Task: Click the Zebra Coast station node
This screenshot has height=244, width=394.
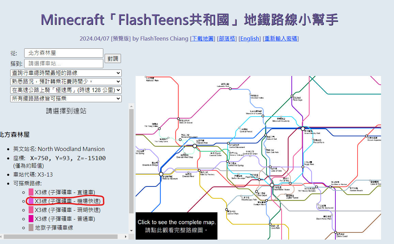Action: (335, 232)
